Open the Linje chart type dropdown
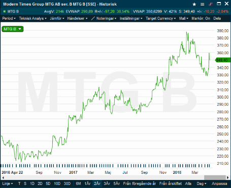This screenshot has height=188, width=231. 8,183
